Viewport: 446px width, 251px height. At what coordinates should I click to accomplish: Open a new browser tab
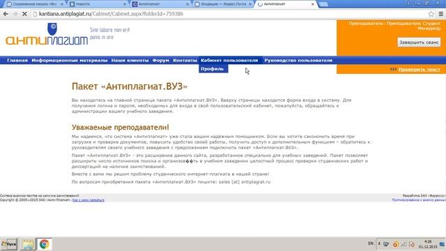[x=323, y=4]
